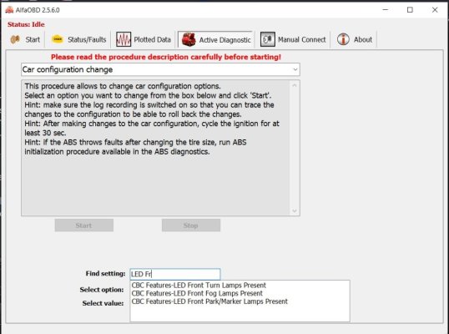Open the Manual Connect tab
The width and height of the screenshot is (449, 334).
(x=293, y=39)
